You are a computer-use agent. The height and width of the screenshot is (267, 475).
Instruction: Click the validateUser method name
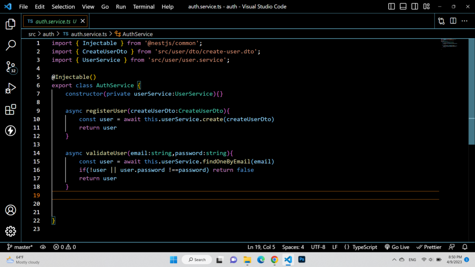(x=107, y=153)
